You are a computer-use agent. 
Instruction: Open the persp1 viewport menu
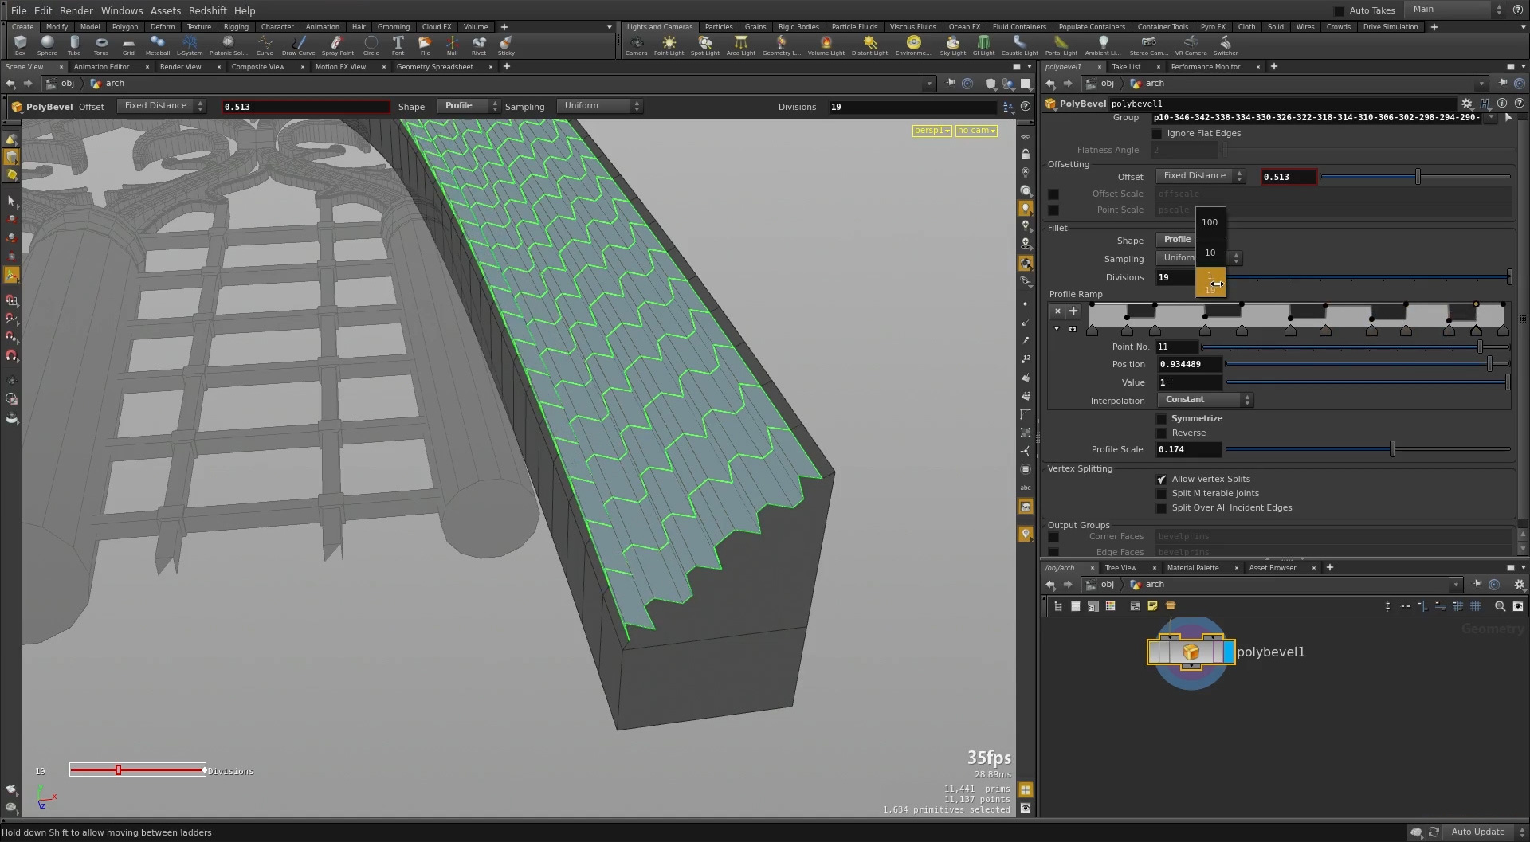click(931, 131)
